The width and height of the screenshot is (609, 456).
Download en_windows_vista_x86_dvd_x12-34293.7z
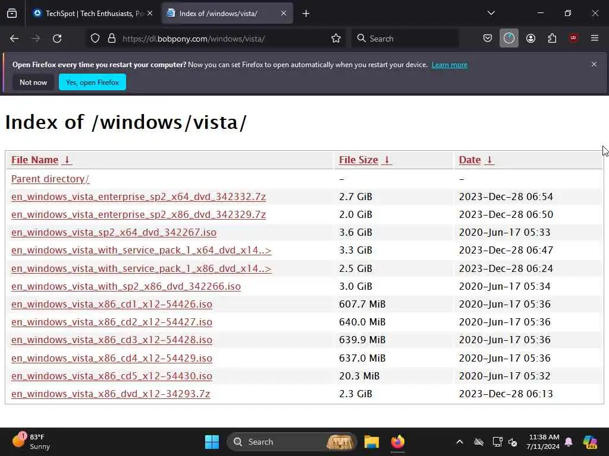pyautogui.click(x=111, y=394)
